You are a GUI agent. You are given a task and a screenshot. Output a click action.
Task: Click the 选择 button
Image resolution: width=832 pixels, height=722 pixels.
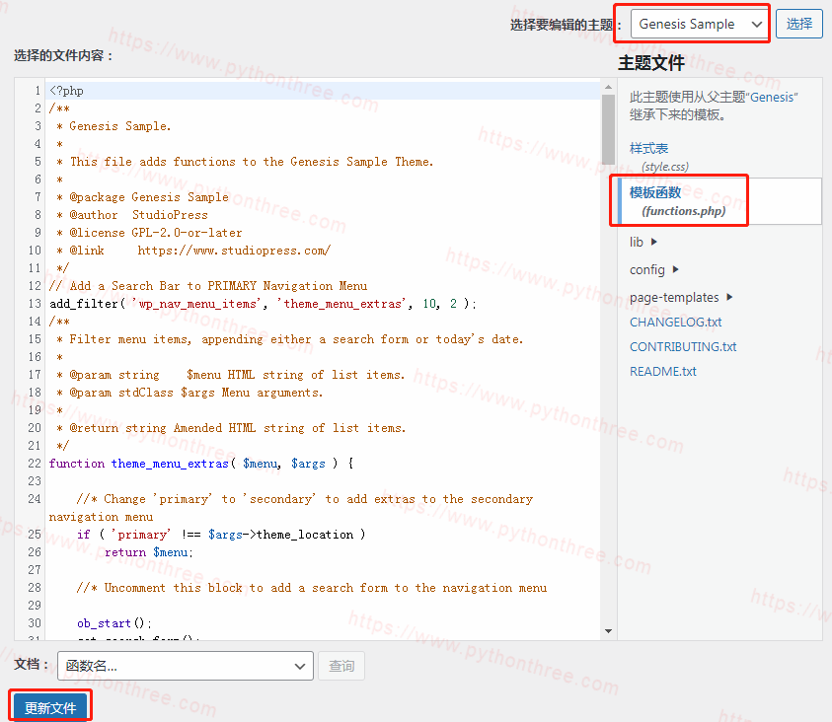[798, 24]
